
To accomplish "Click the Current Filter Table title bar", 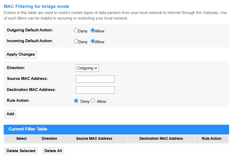I will coord(116,129).
